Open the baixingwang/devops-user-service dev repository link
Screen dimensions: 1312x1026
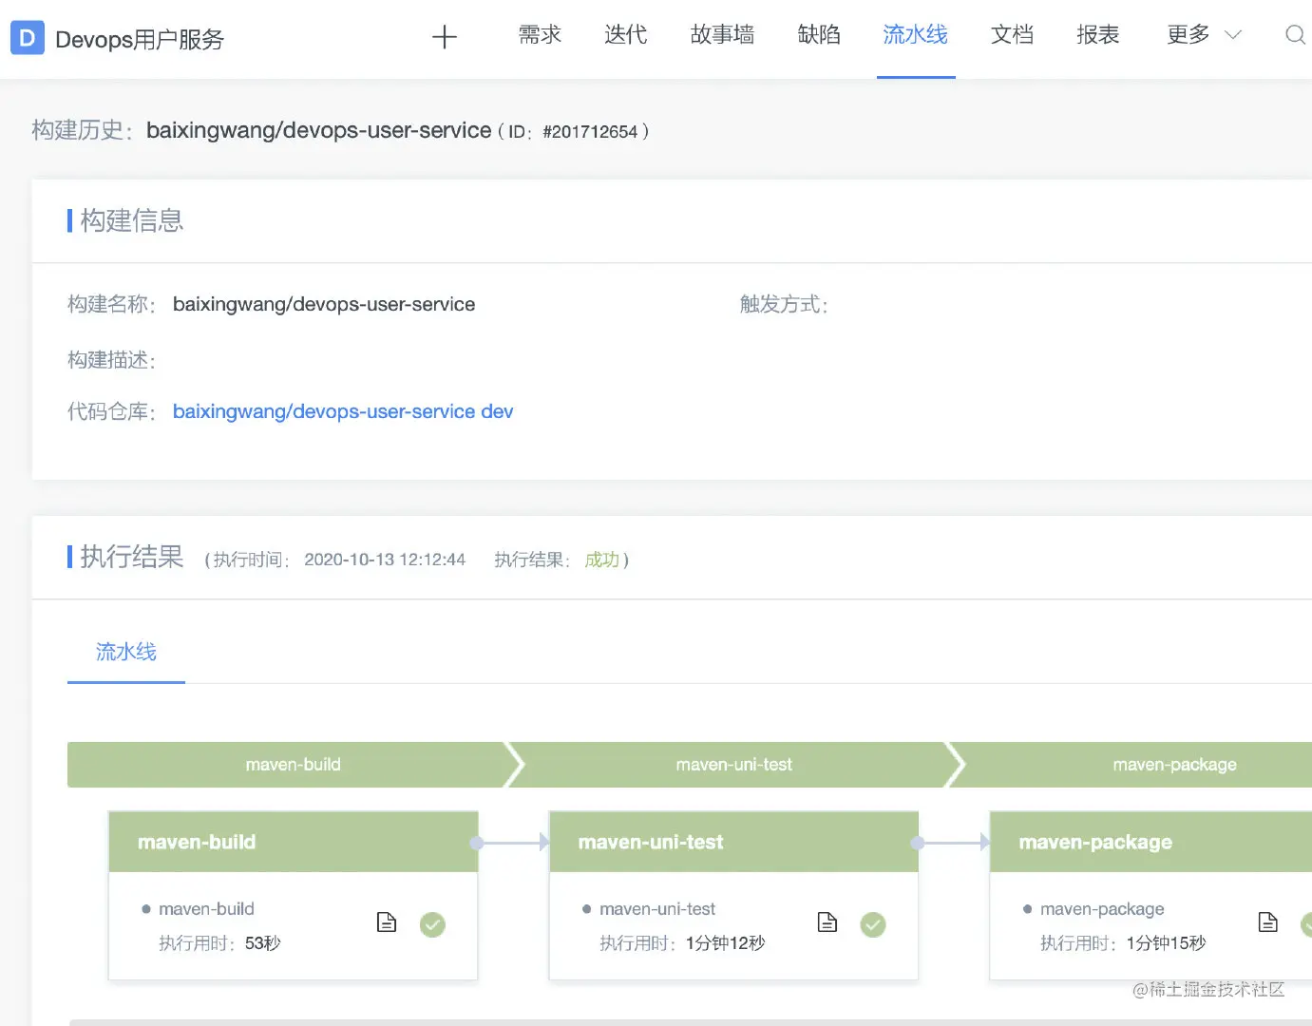point(343,411)
